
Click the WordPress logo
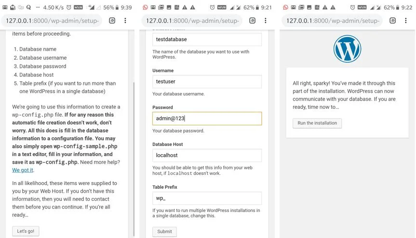347,49
